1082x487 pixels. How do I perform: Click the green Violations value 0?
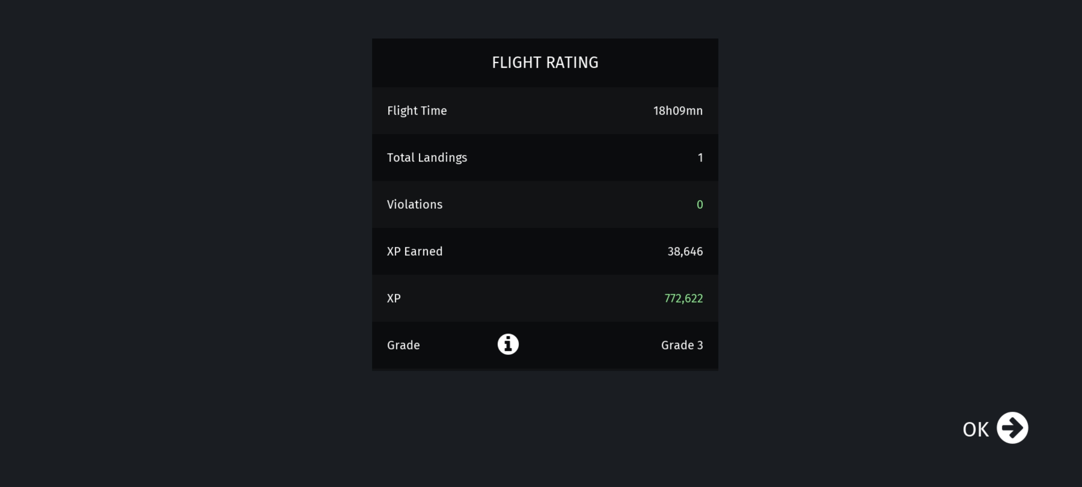[700, 205]
